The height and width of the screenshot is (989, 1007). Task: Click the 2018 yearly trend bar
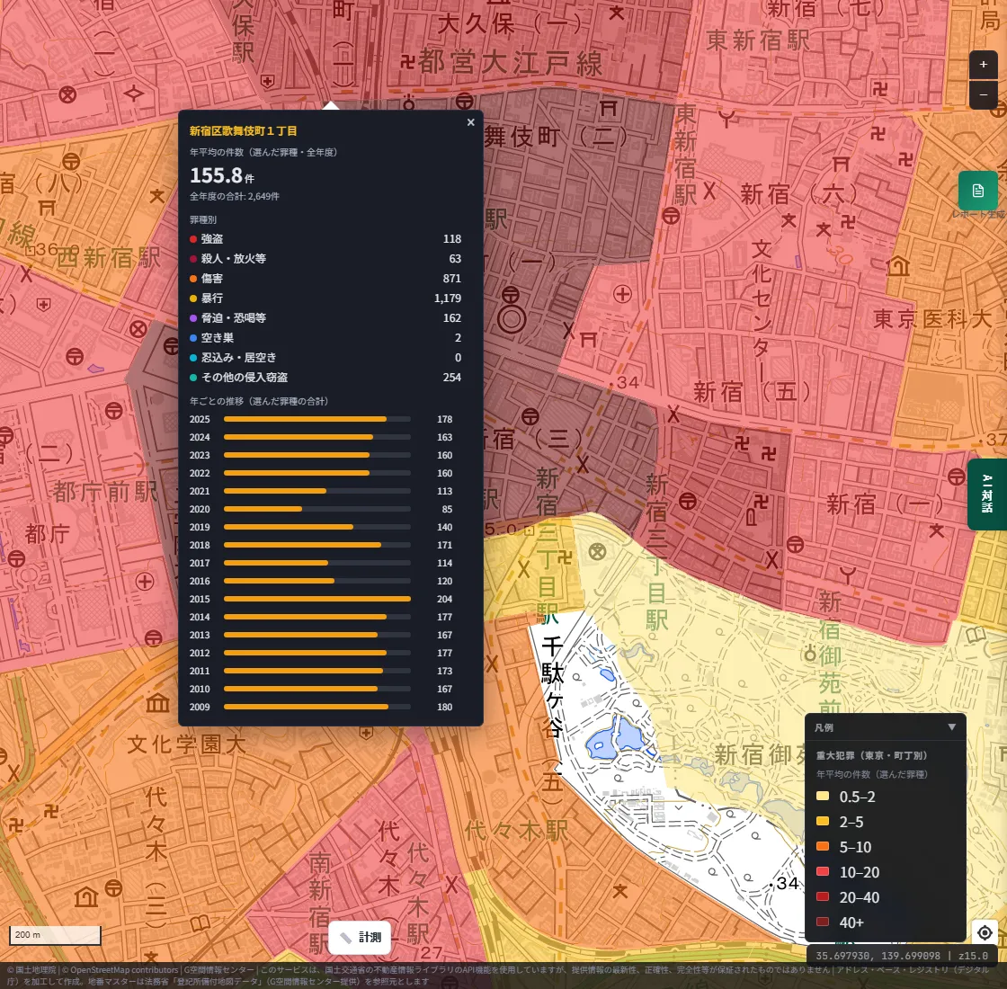[317, 545]
